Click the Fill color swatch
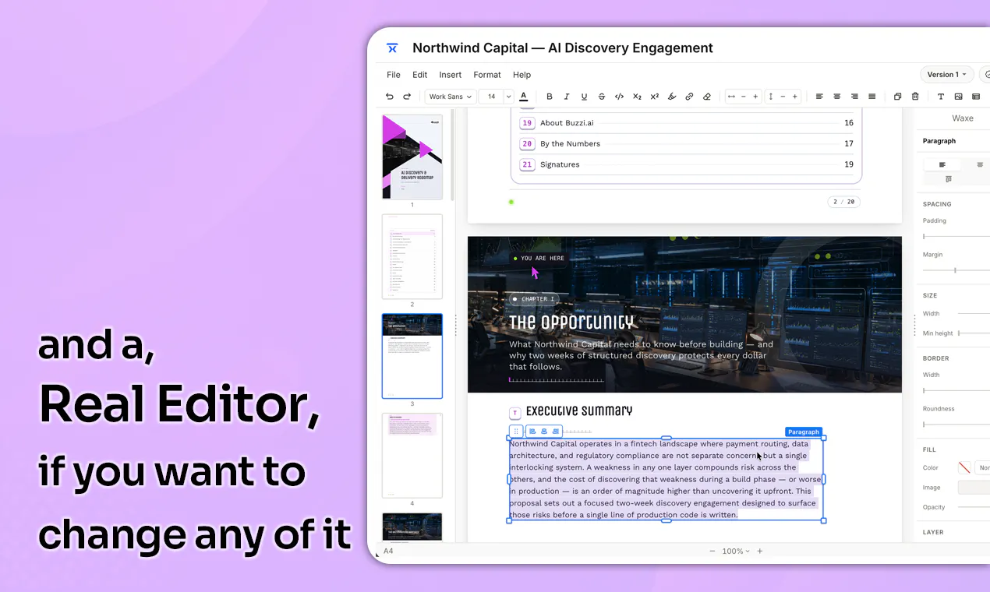This screenshot has height=592, width=990. (964, 467)
